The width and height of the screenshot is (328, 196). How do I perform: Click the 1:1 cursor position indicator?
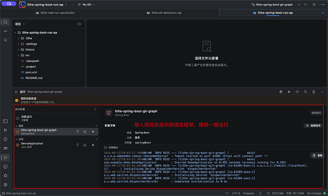227,193
